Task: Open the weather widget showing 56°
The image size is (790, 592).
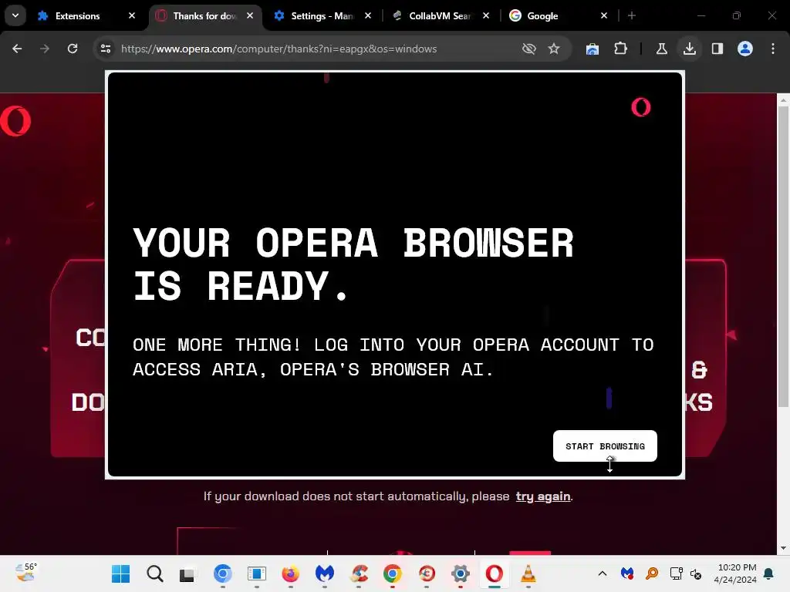Action: (25, 573)
